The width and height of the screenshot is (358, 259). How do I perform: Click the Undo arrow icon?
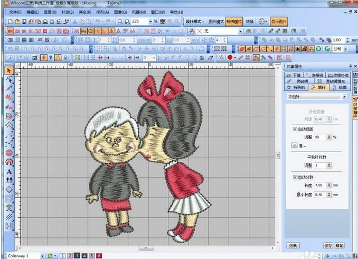coord(98,22)
